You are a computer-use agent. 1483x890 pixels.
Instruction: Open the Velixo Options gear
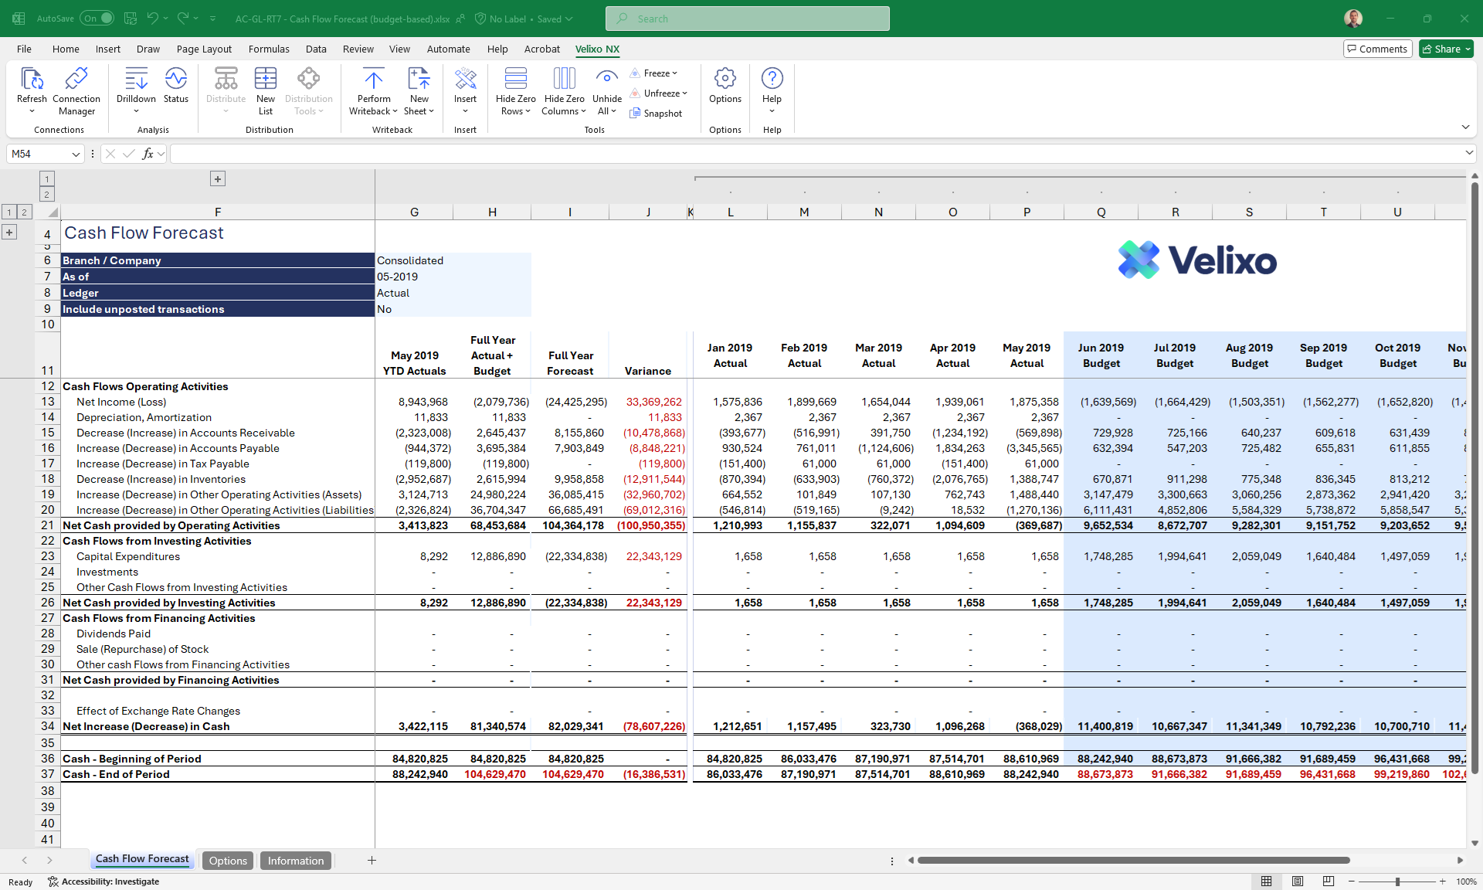pos(725,79)
